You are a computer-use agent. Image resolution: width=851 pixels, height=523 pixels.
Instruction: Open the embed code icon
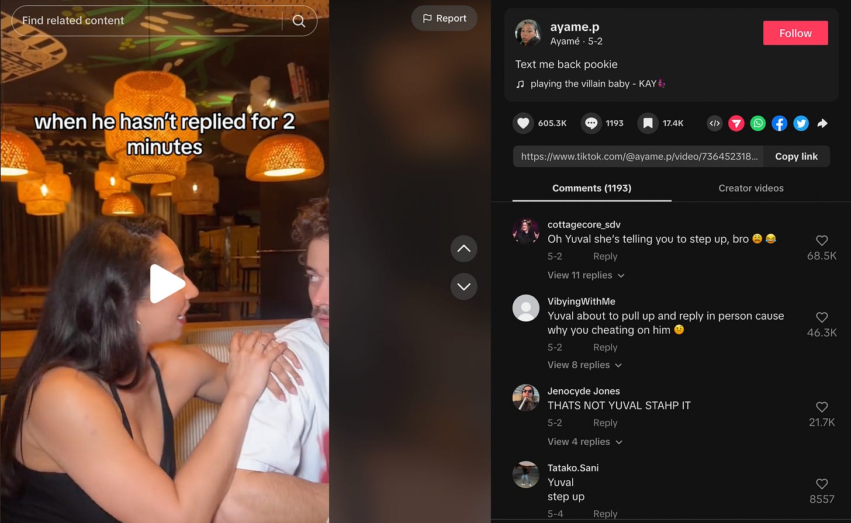[x=714, y=123]
